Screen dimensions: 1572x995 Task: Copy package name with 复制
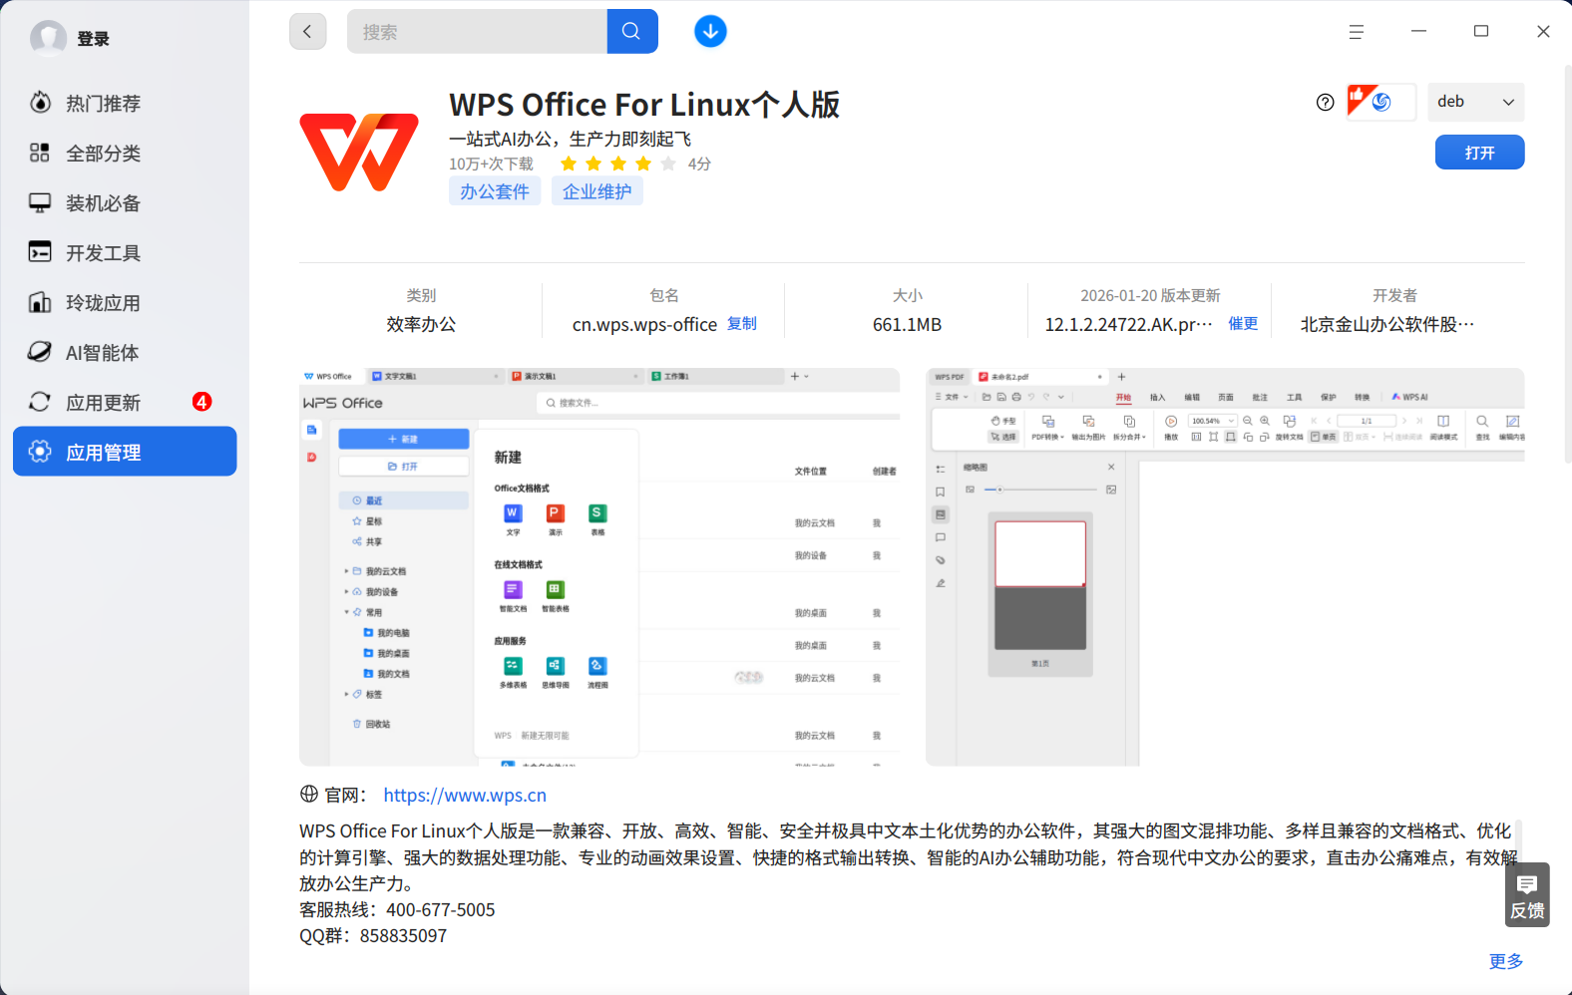(x=742, y=324)
